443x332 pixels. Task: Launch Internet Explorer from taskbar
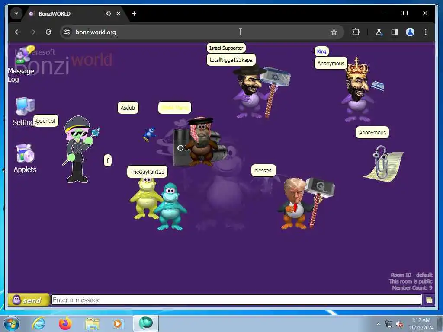(x=39, y=323)
